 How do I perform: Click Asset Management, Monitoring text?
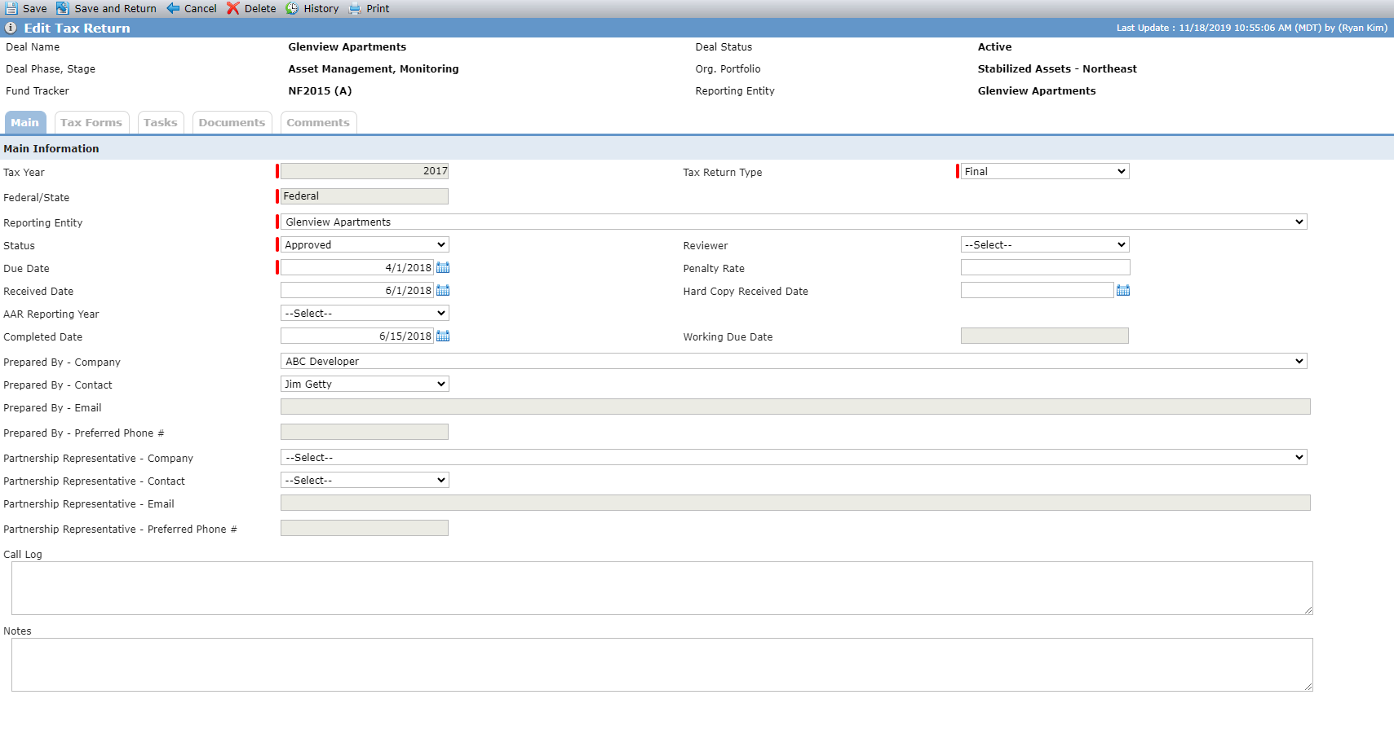(x=374, y=68)
